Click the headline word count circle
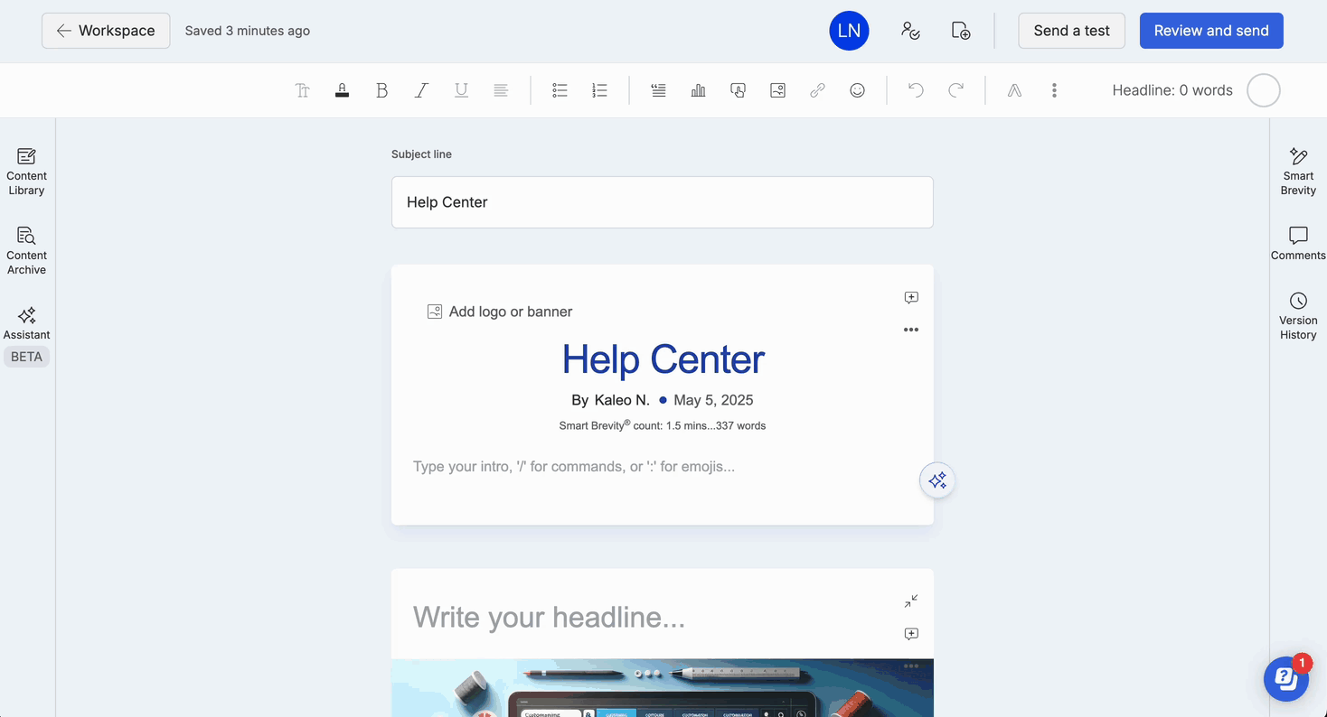This screenshot has height=717, width=1327. [x=1263, y=90]
